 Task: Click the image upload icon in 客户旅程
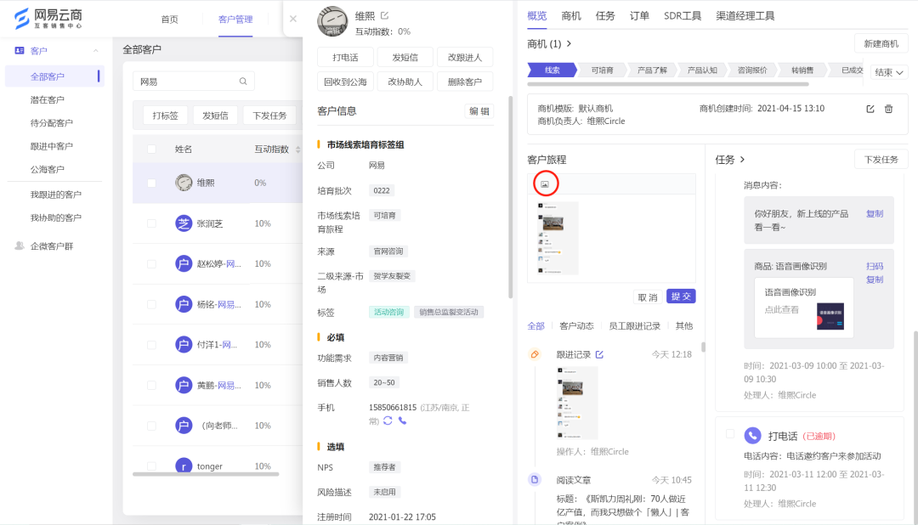[x=545, y=183]
